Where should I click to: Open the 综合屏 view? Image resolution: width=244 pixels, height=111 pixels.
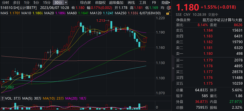point(85,2)
